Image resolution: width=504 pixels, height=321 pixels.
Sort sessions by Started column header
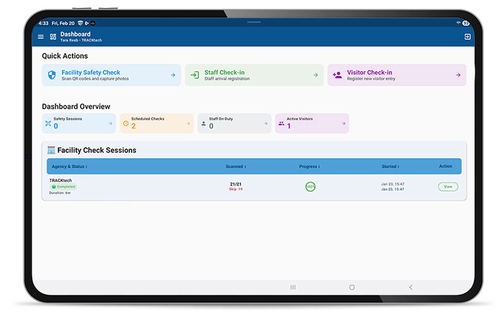pyautogui.click(x=390, y=167)
